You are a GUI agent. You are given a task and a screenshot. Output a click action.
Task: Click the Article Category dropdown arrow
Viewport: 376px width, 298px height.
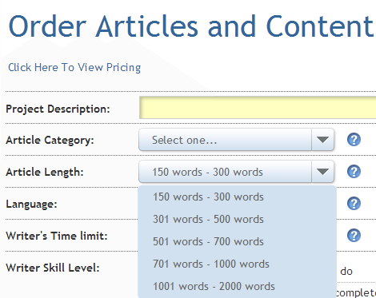[x=322, y=140]
